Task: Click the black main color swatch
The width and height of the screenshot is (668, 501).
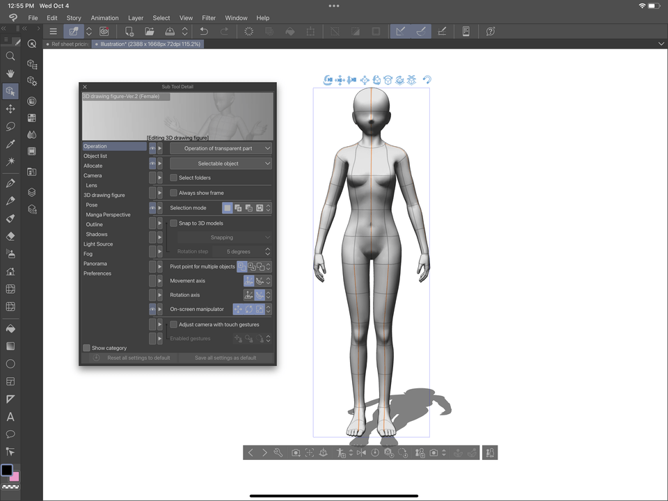Action: tap(6, 470)
